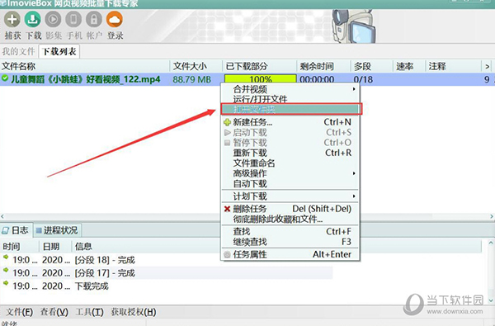
Task: Open the 帐户 account lock icon
Action: pyautogui.click(x=94, y=19)
